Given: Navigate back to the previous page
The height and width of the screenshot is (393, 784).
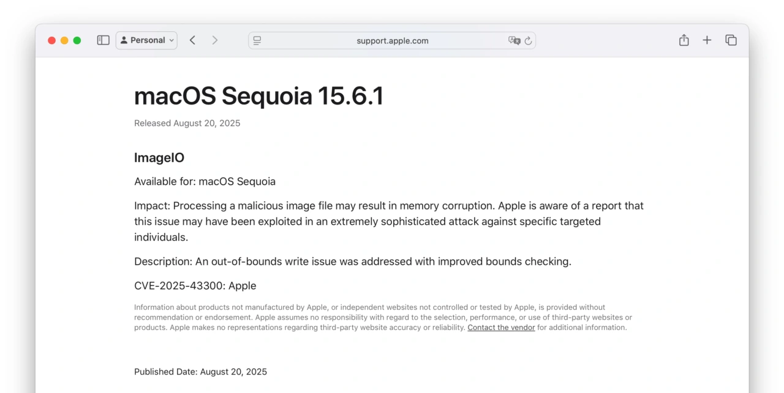Looking at the screenshot, I should [x=192, y=40].
